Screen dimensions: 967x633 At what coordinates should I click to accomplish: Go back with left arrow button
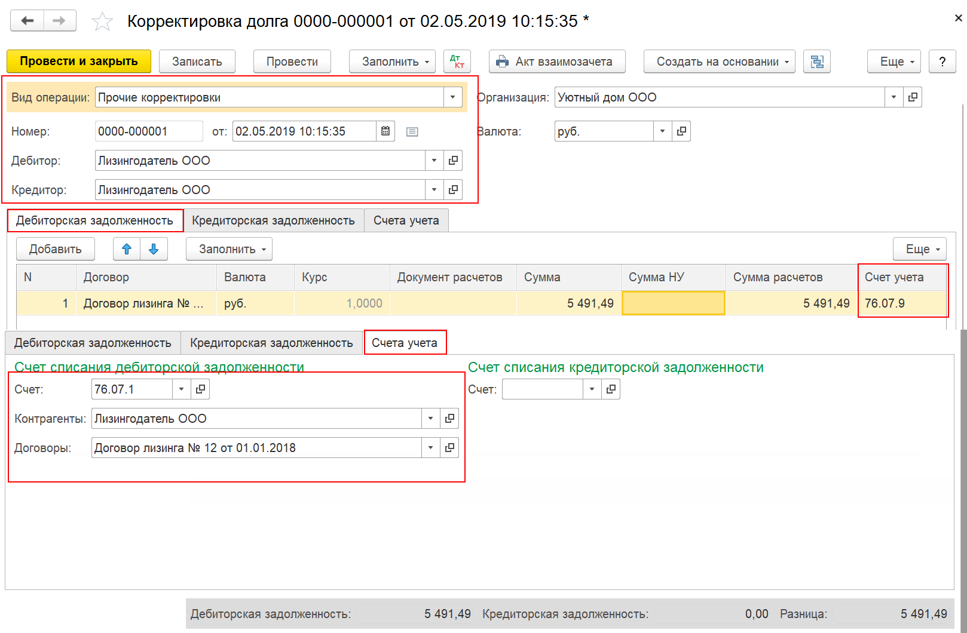[x=27, y=21]
